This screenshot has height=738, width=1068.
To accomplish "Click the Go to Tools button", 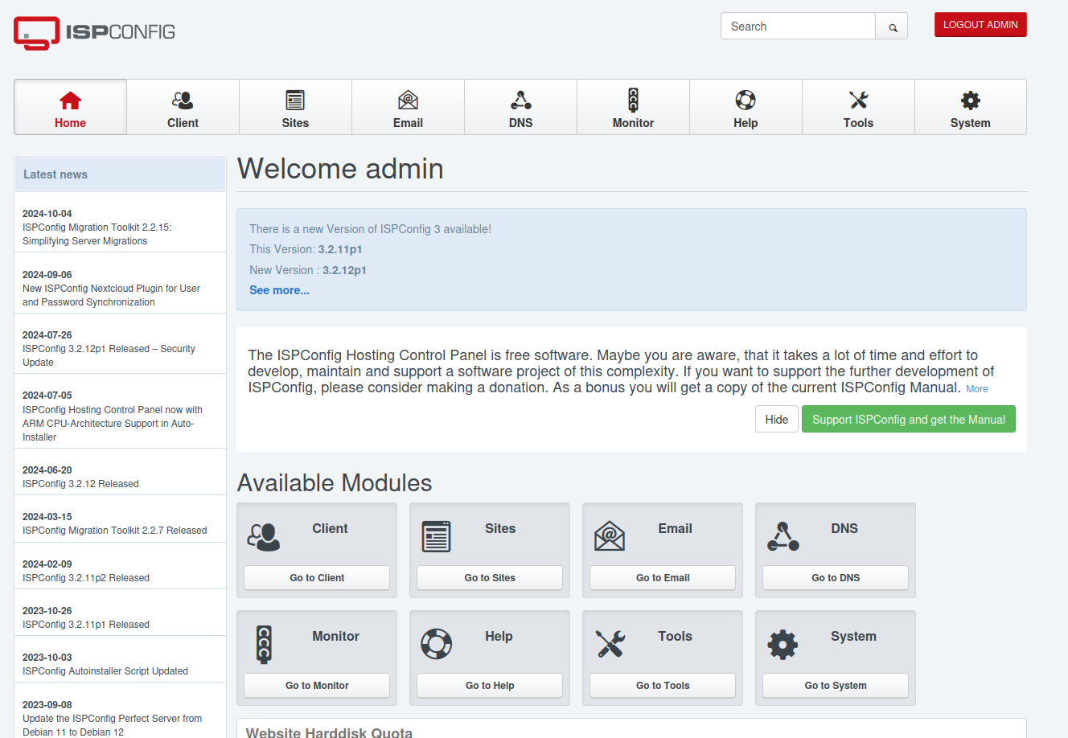I will point(663,686).
